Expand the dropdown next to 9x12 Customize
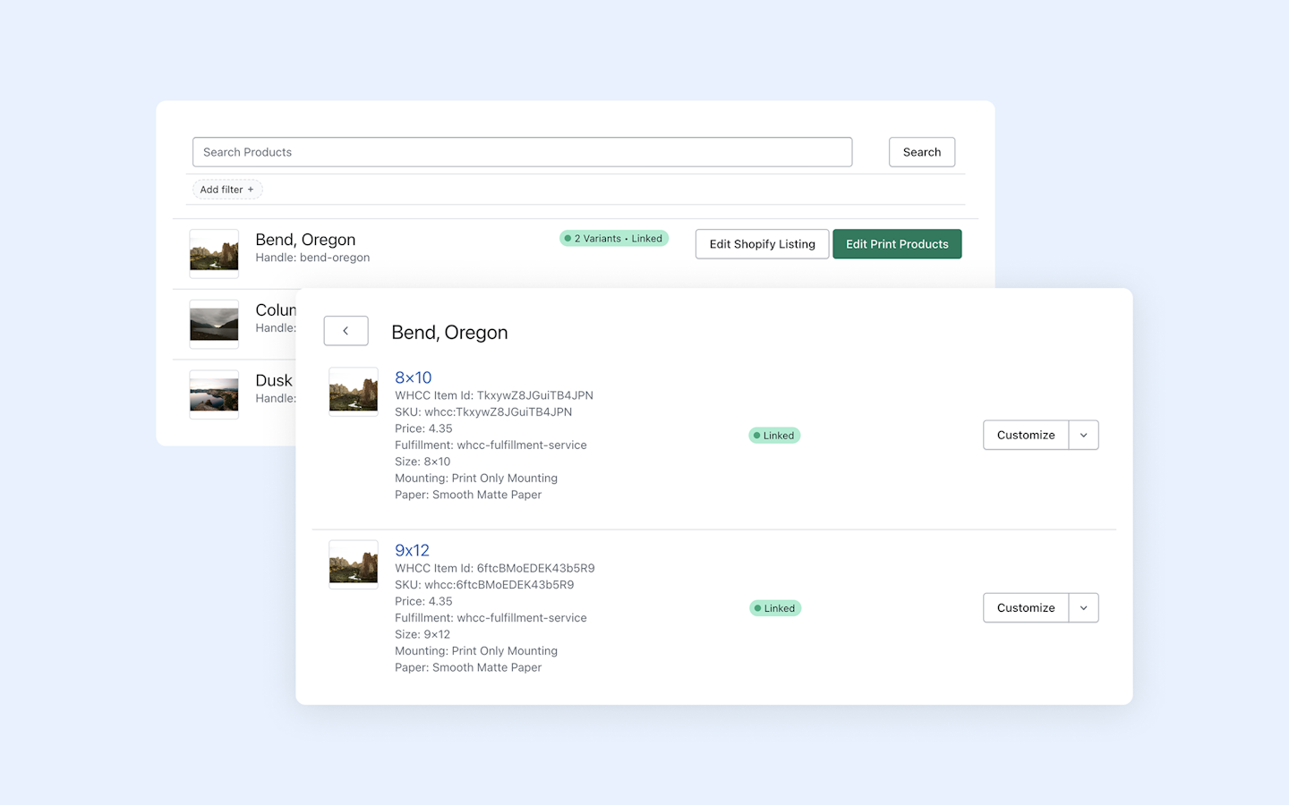 [1083, 607]
